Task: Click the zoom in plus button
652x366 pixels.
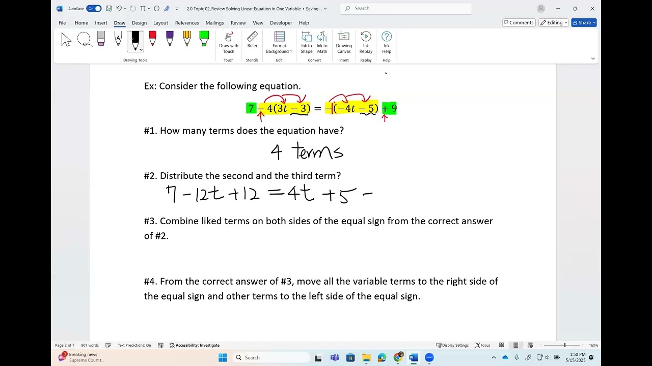Action: coord(583,345)
